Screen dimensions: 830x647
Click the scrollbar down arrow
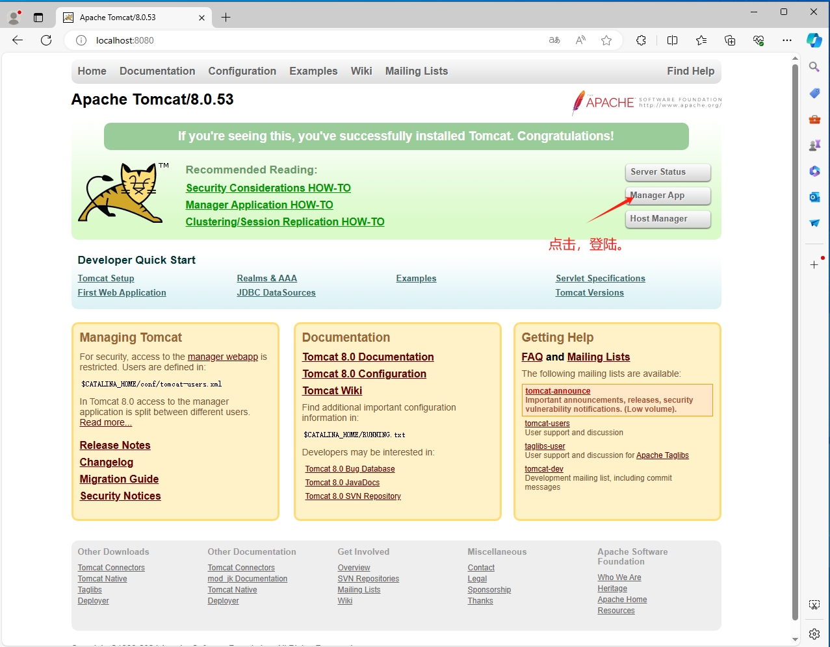796,640
